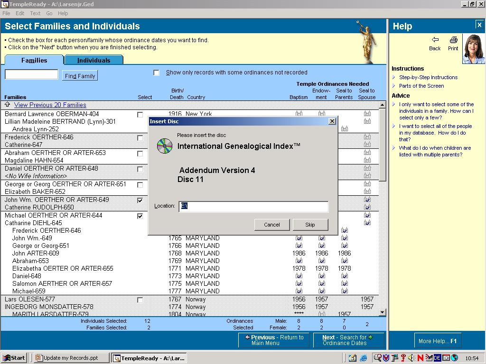
Task: Enable Show only records with ordinances not recorded
Action: pos(157,73)
